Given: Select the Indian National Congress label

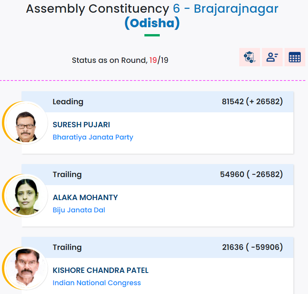Looking at the screenshot, I should pos(97,283).
